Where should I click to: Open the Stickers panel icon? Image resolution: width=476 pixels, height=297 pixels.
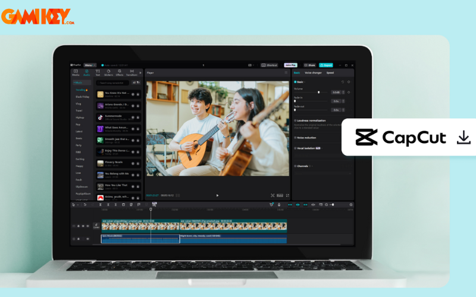(108, 72)
